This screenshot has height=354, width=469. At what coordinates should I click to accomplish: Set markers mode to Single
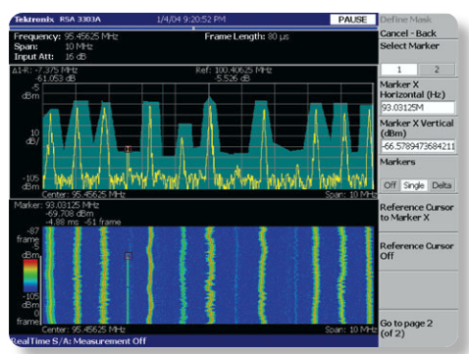click(414, 185)
